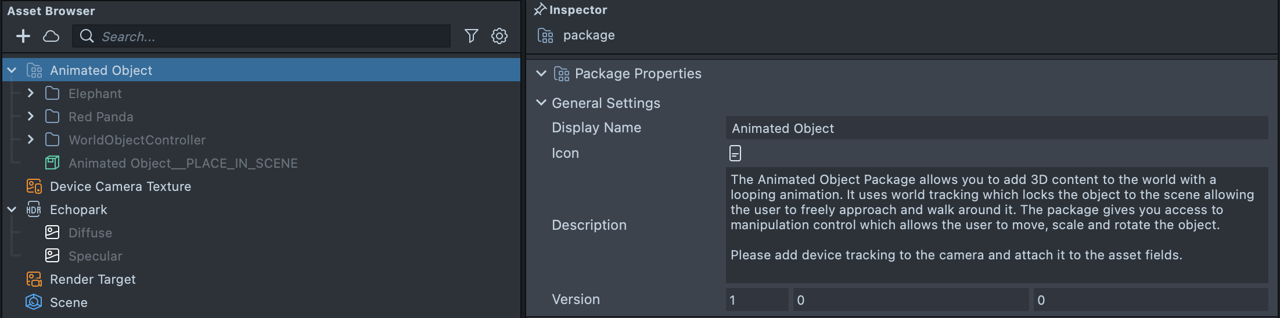The image size is (1280, 318).
Task: Collapse the General Settings section
Action: pos(541,103)
